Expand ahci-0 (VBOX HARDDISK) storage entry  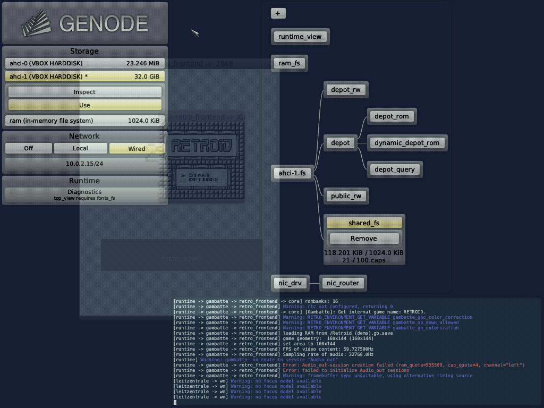tap(84, 63)
